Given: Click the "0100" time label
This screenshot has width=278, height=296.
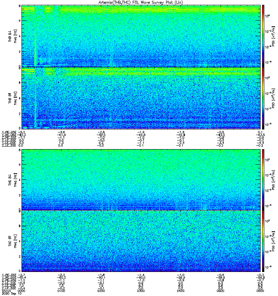Looking at the screenshot, I should click(x=61, y=291).
